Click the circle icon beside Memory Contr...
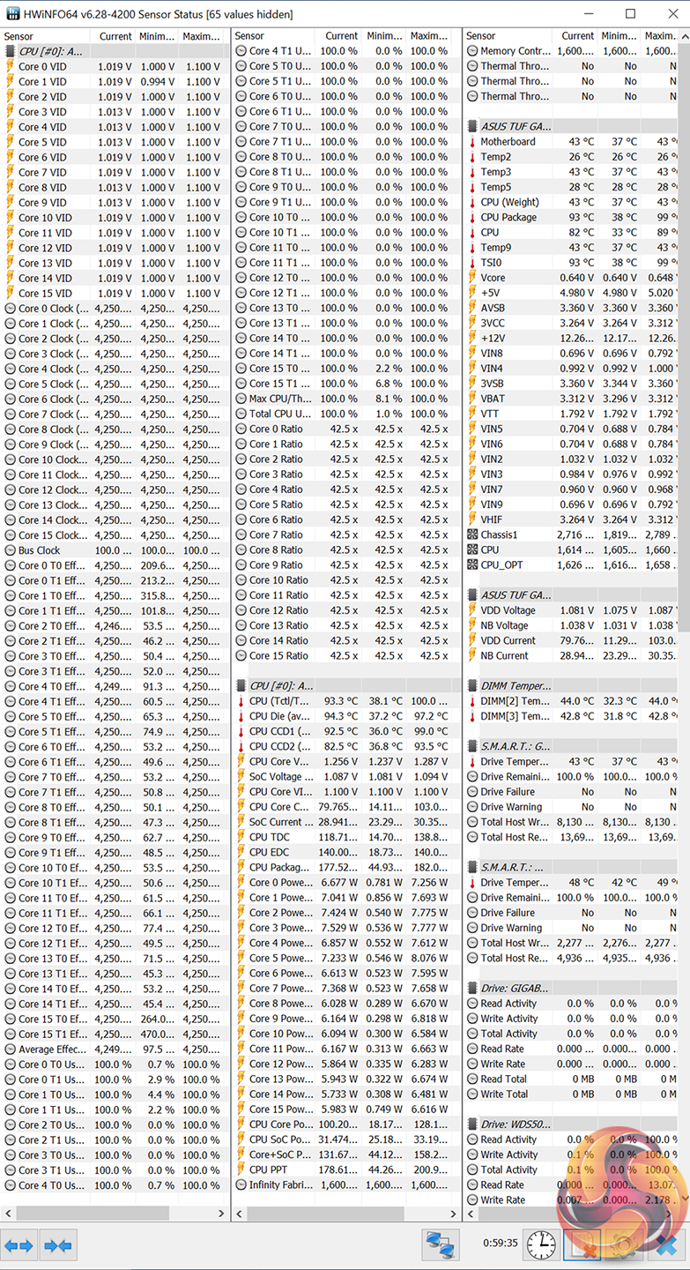 tap(472, 51)
